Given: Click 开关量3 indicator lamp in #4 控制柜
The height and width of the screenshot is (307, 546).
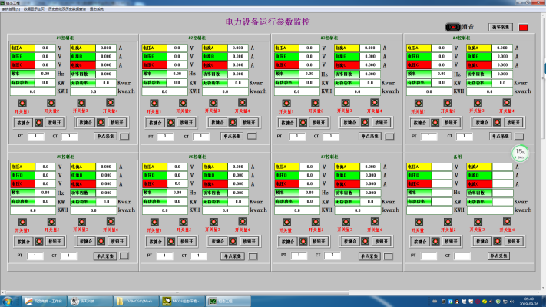Looking at the screenshot, I should tap(478, 103).
